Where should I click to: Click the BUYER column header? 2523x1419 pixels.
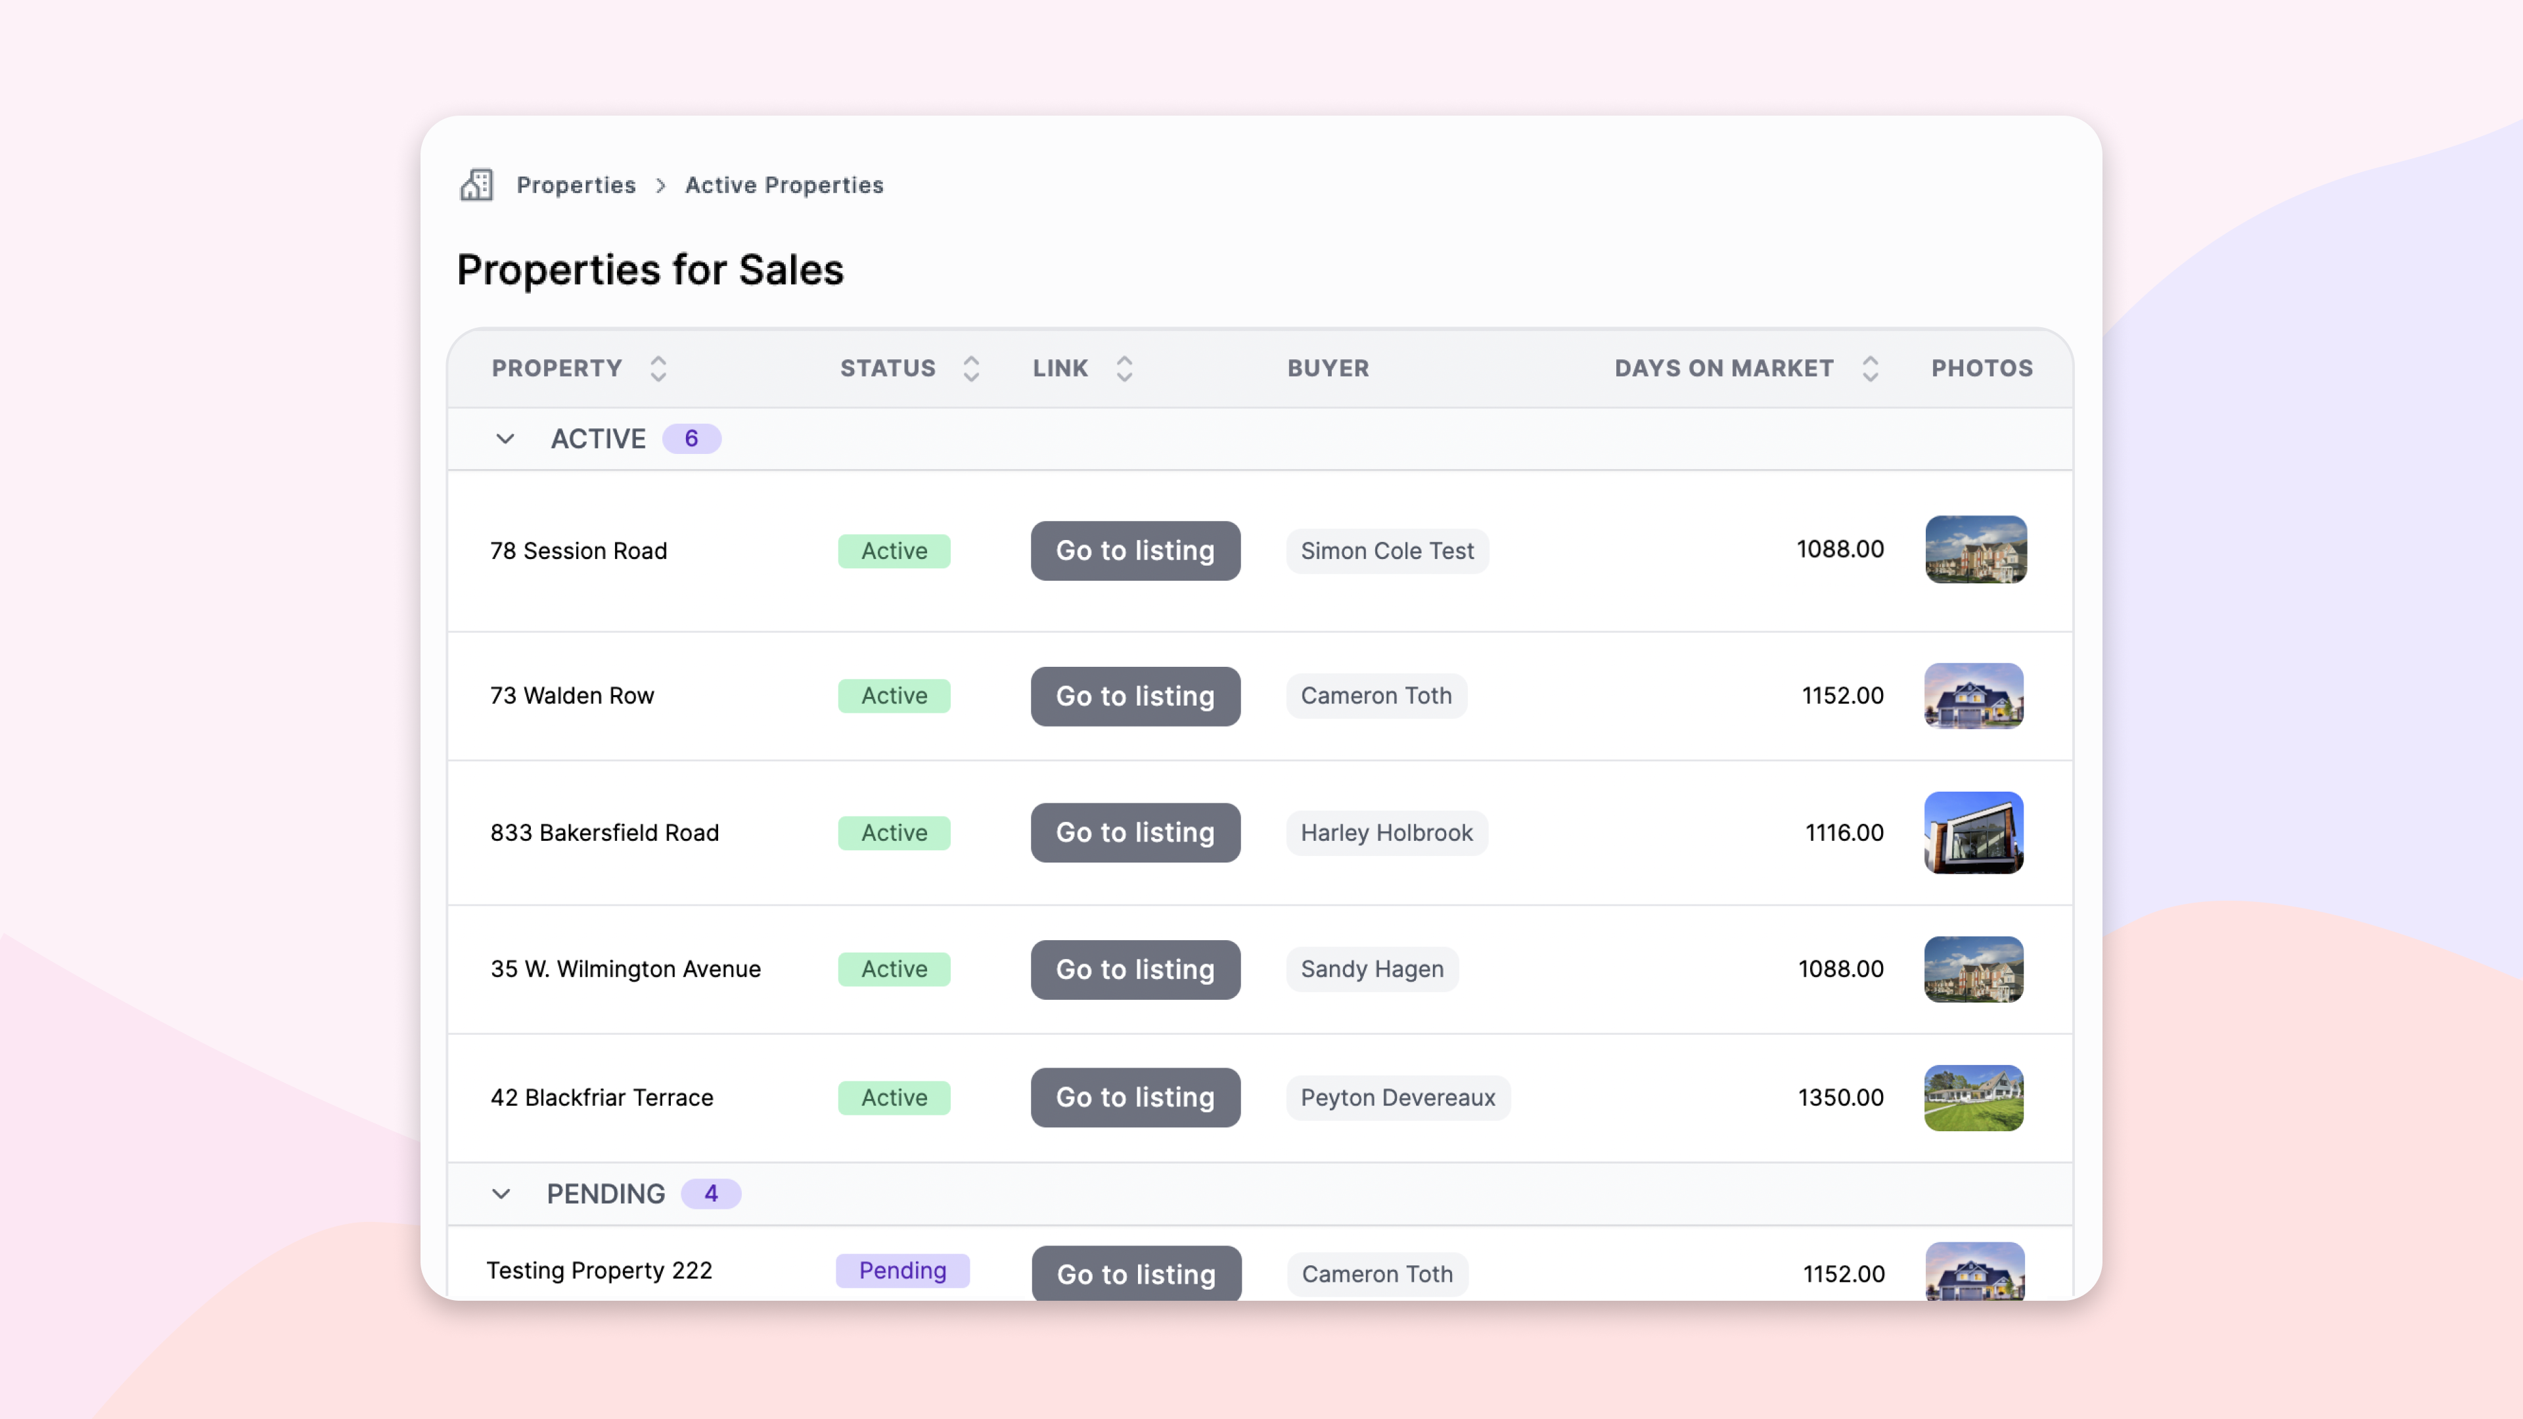(1328, 368)
